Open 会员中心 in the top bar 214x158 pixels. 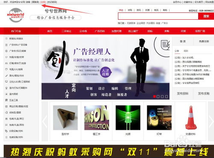point(177,2)
